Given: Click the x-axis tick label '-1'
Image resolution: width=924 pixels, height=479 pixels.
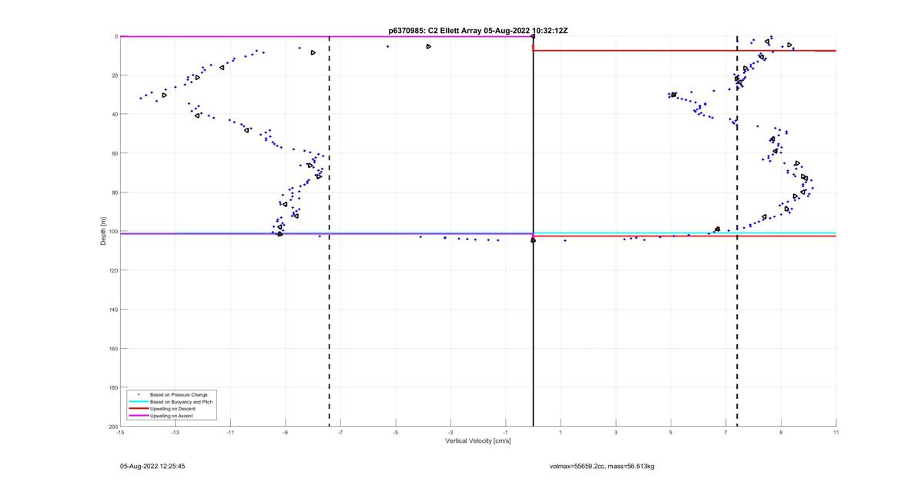Looking at the screenshot, I should click(506, 433).
